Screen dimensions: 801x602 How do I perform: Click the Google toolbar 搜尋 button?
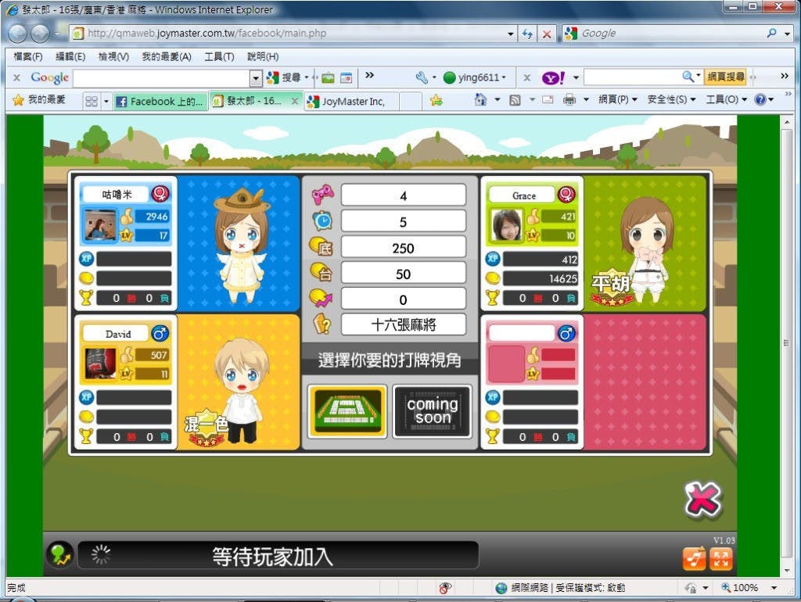(x=285, y=77)
